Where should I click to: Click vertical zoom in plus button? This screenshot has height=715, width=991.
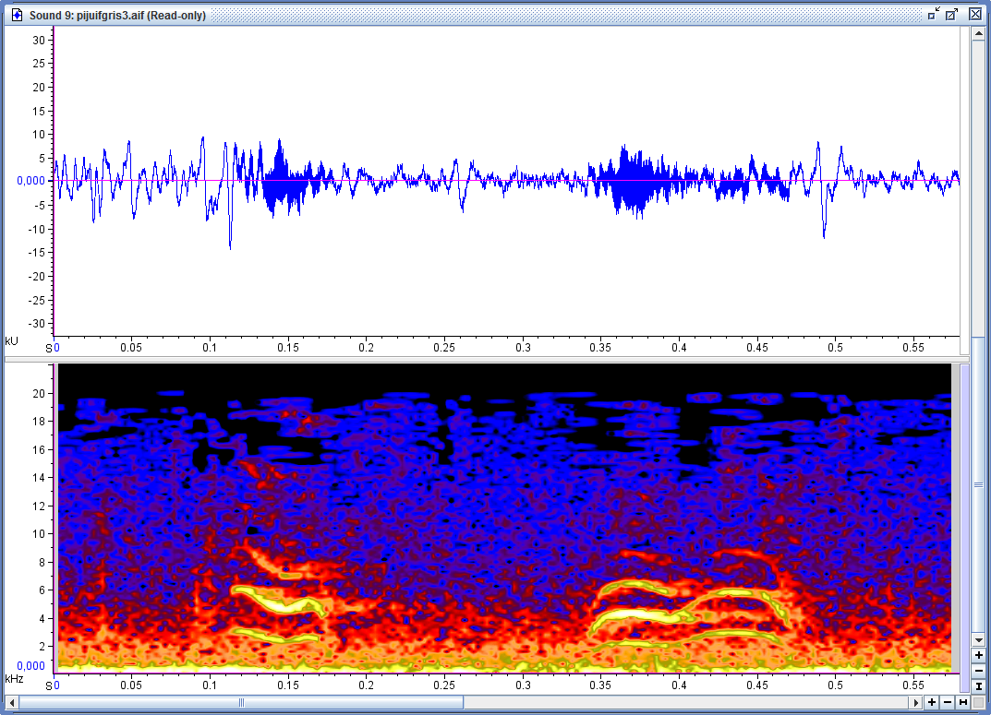[979, 655]
